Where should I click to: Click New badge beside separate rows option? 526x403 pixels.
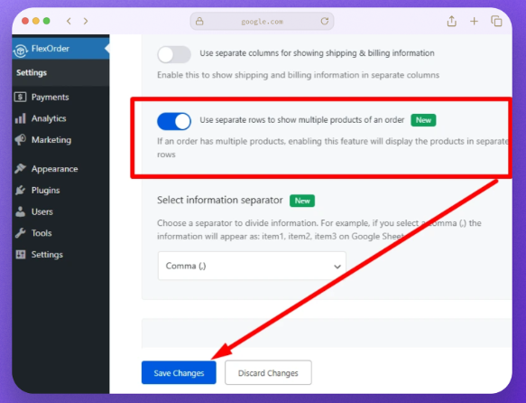[x=423, y=120]
